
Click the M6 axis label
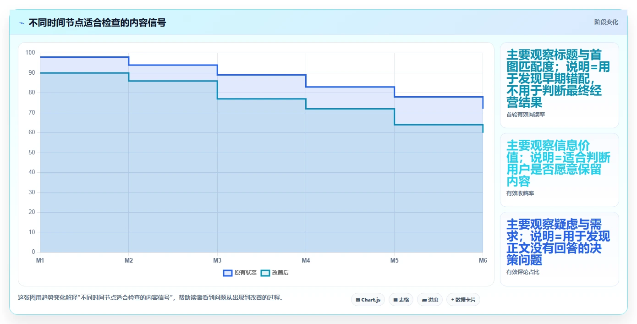coord(483,260)
